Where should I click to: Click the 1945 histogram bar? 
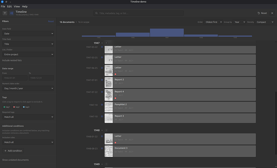(99, 36)
